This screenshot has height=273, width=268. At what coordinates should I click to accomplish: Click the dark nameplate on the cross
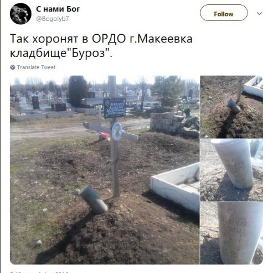point(115,108)
